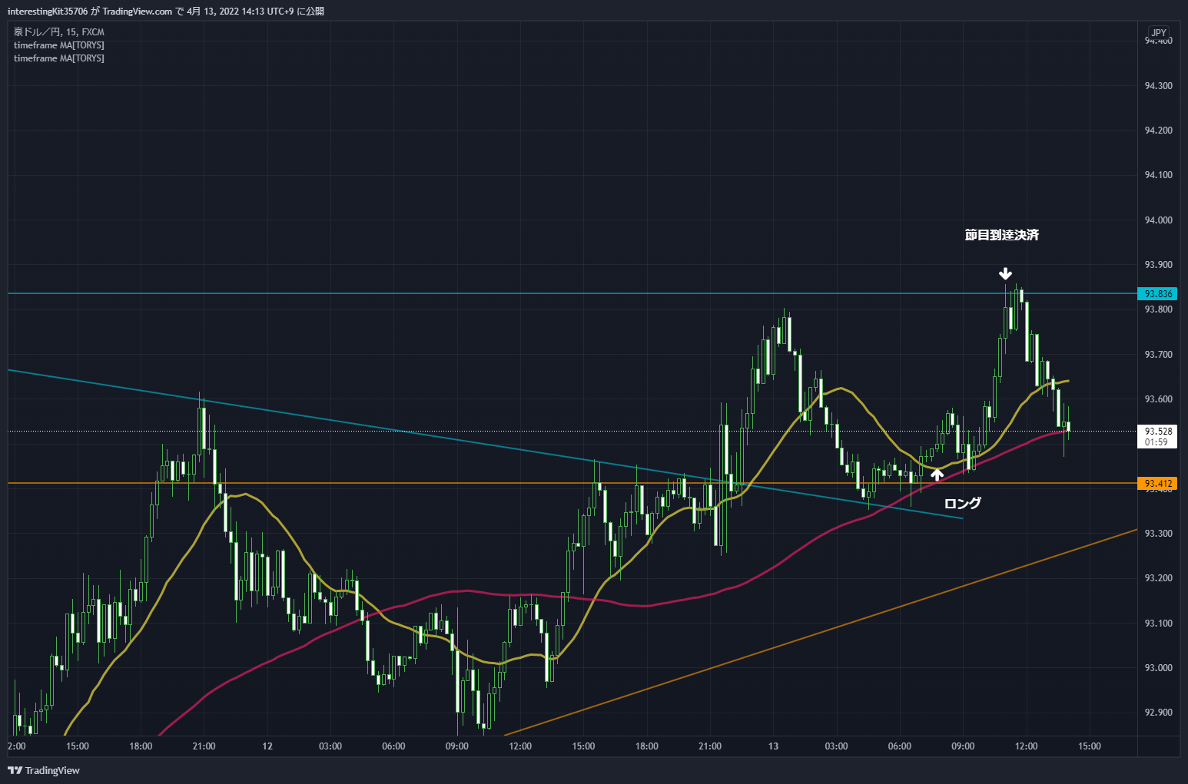This screenshot has width=1188, height=784.
Task: Click the first 03:00 time axis label
Action: tap(330, 746)
